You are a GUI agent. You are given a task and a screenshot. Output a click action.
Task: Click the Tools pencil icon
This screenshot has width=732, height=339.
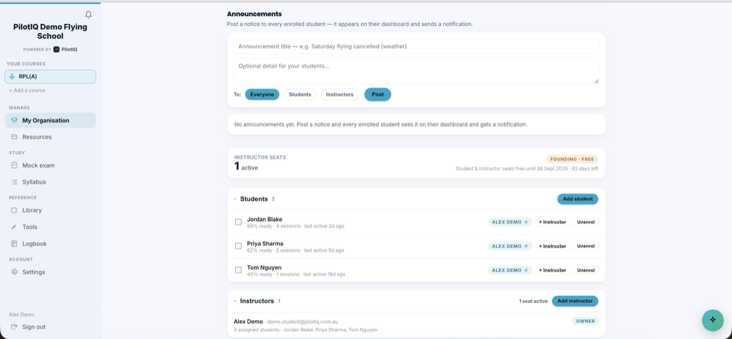click(x=15, y=227)
